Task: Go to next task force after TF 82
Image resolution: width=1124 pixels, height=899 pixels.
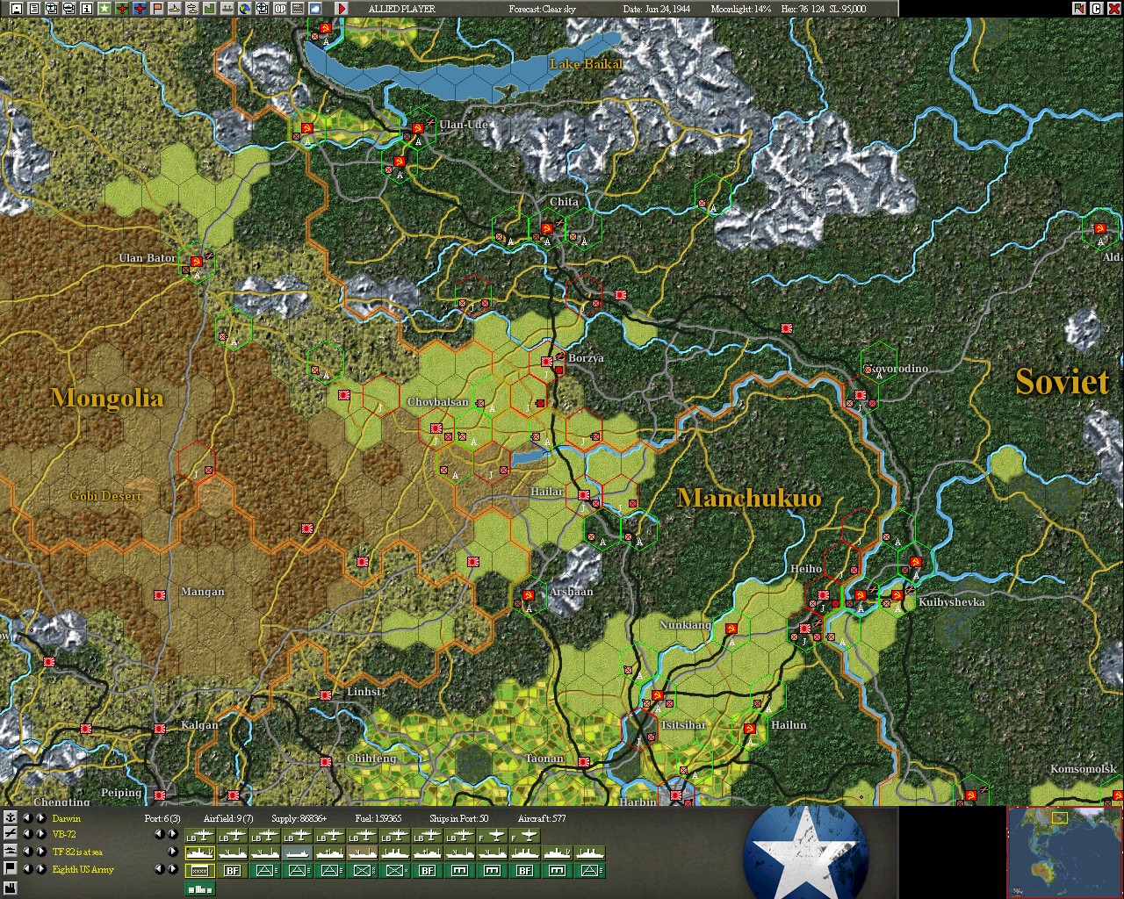Action: coord(40,852)
